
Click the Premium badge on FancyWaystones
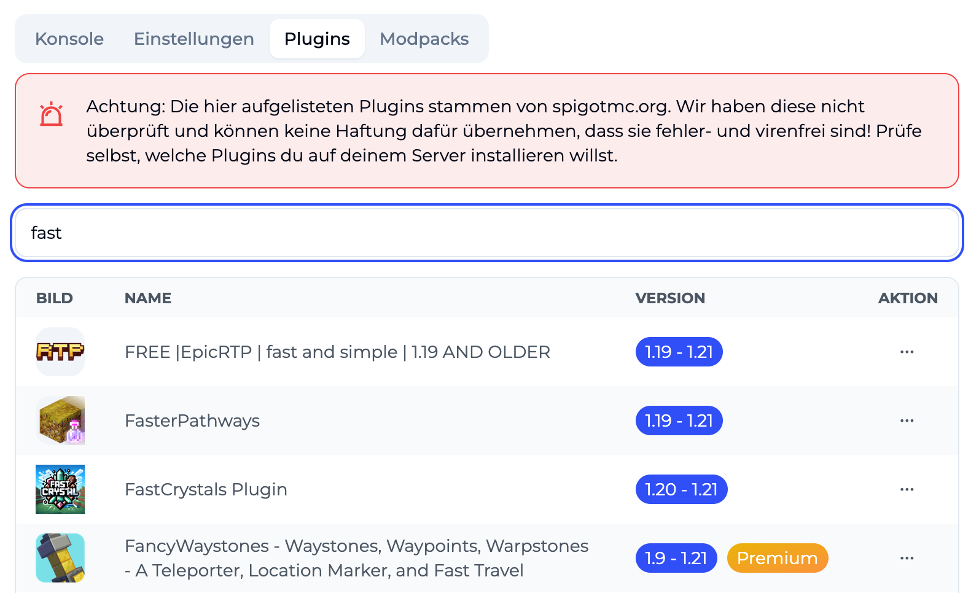(778, 558)
